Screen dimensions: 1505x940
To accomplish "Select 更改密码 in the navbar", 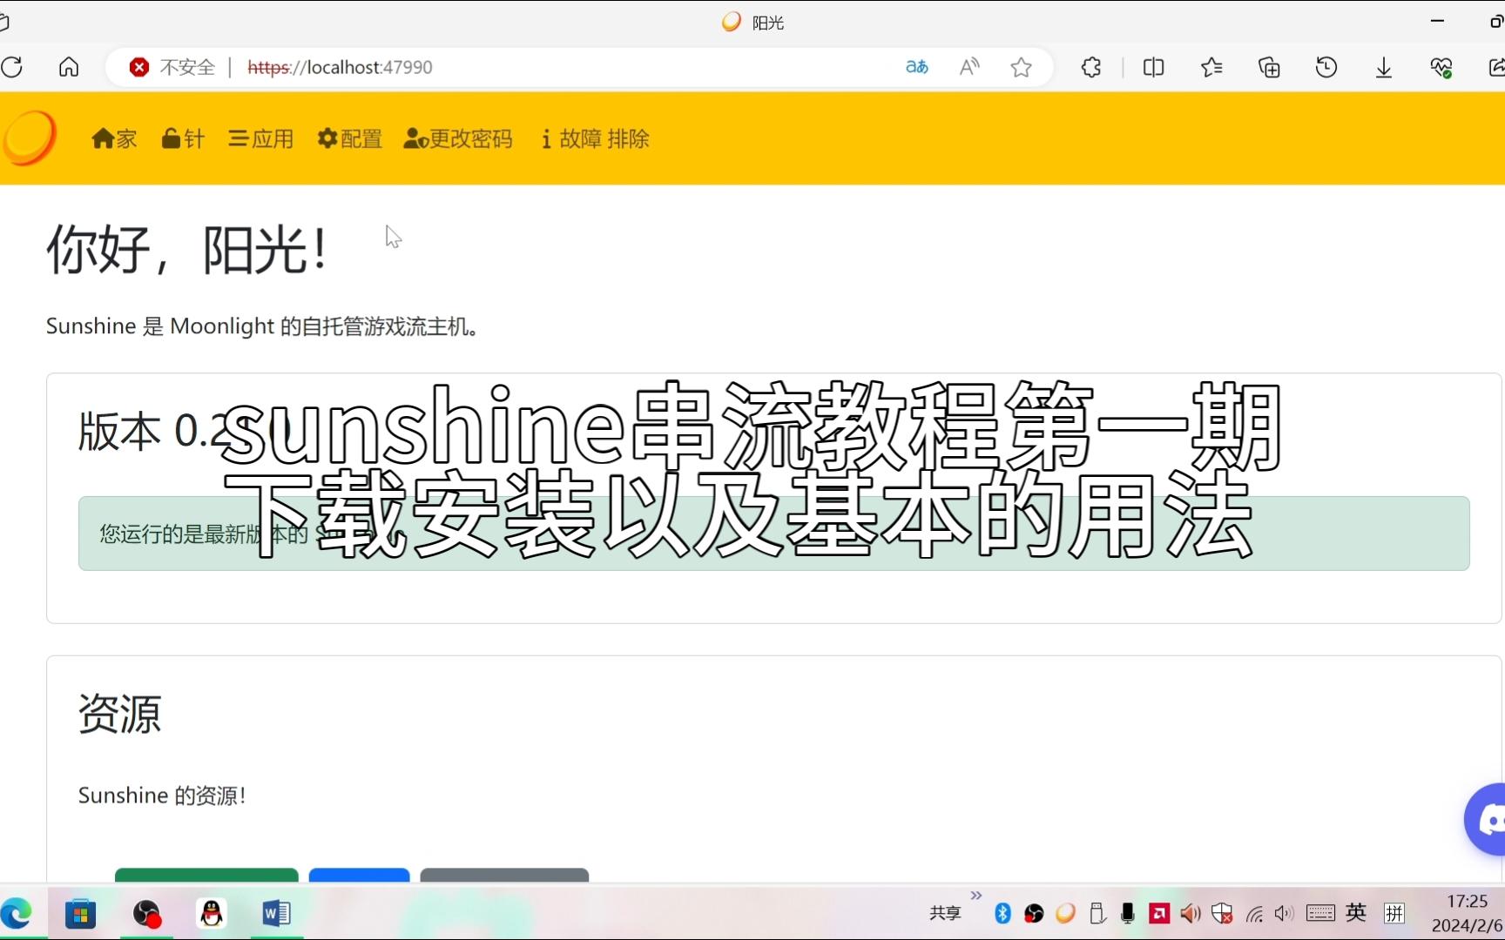I will pos(458,138).
